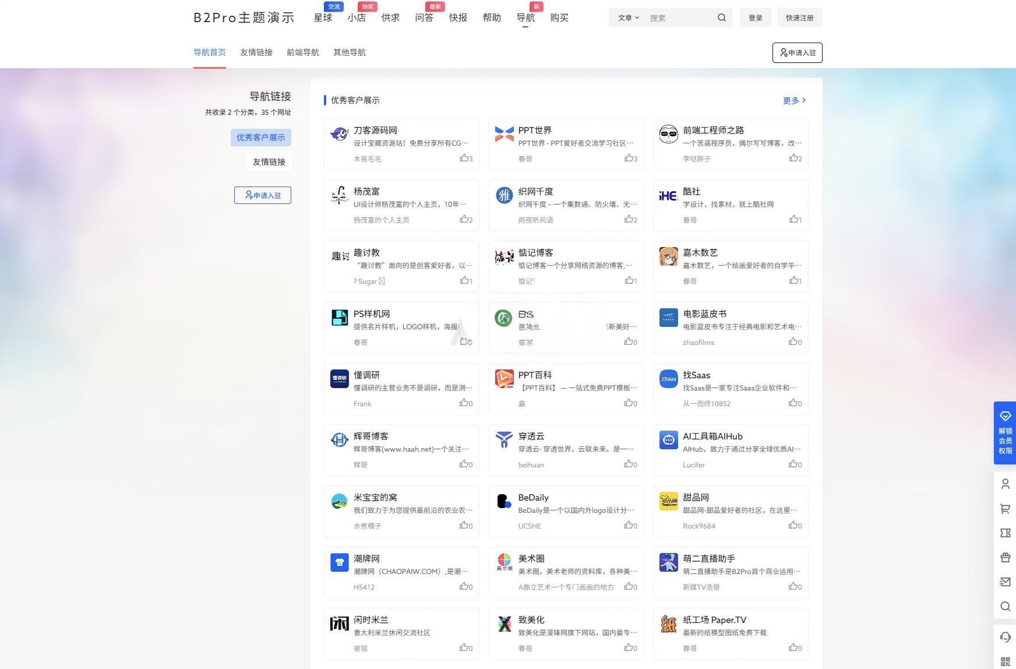Viewport: 1016px width, 669px height.
Task: Open the user profile sidebar icon
Action: [x=1005, y=484]
